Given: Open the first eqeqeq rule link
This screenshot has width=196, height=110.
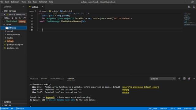Looking at the screenshot, I should (x=126, y=90).
